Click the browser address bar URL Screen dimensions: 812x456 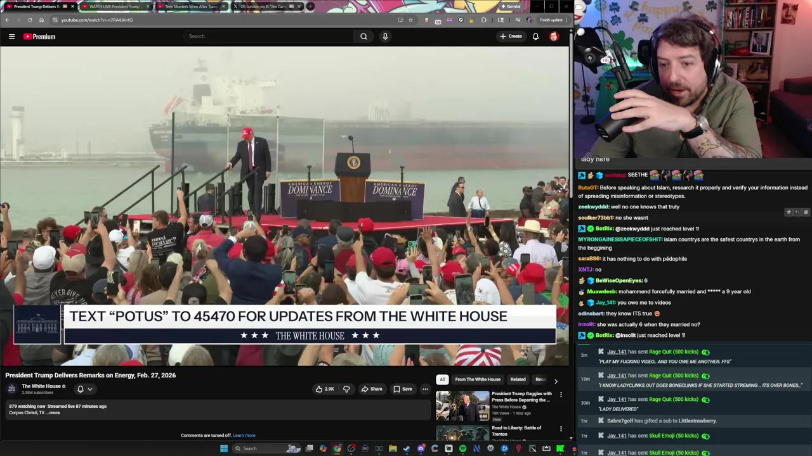[97, 20]
